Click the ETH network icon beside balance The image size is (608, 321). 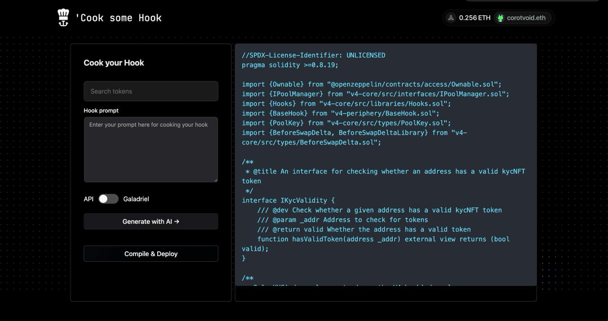(451, 18)
